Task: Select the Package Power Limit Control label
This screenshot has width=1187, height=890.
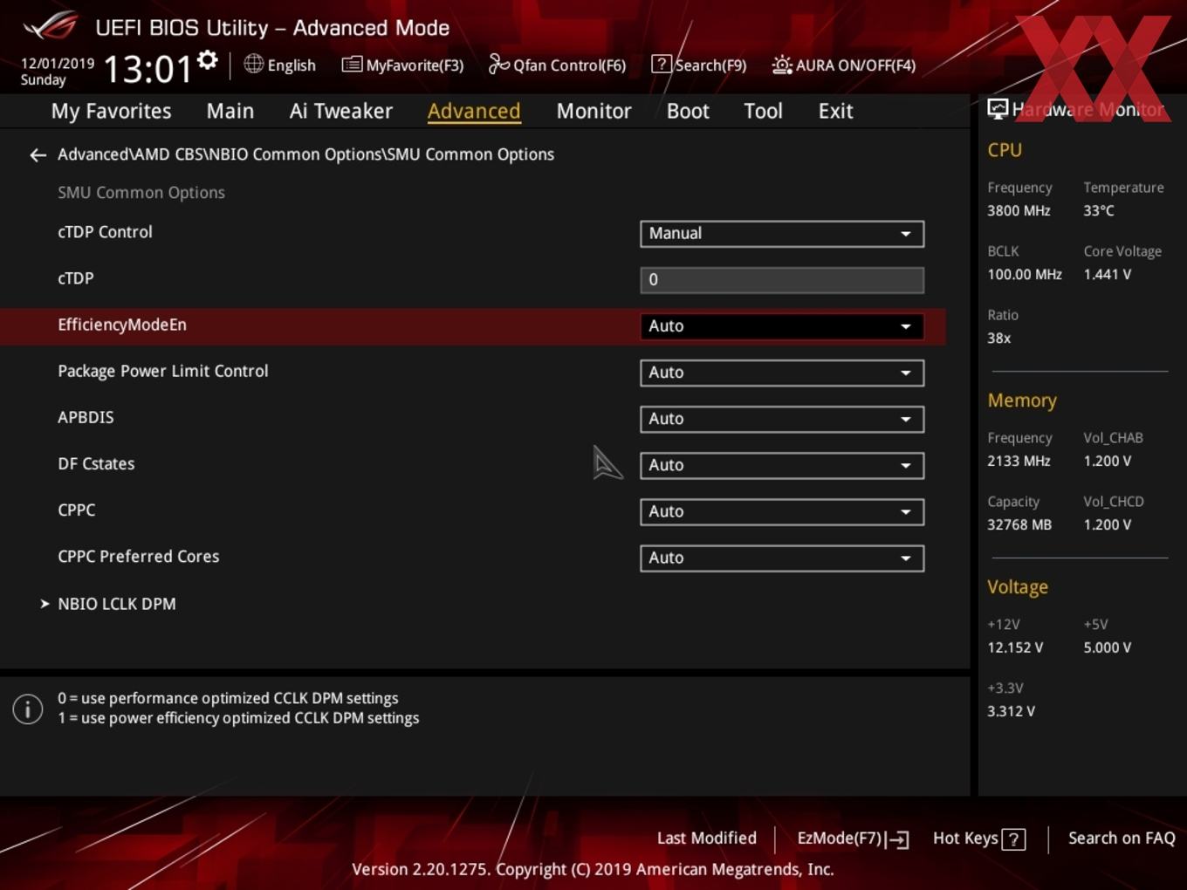Action: 163,371
